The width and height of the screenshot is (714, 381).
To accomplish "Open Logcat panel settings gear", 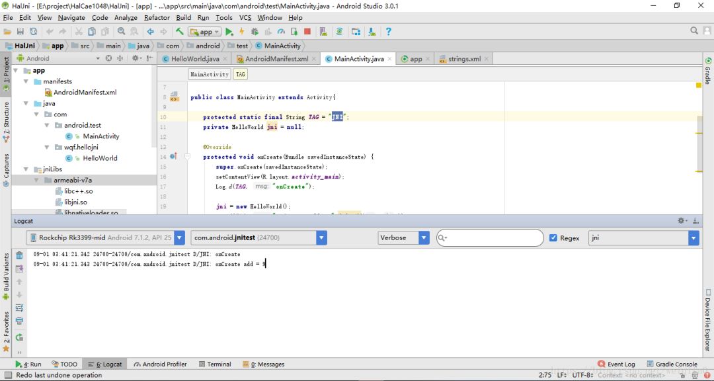I will point(682,220).
